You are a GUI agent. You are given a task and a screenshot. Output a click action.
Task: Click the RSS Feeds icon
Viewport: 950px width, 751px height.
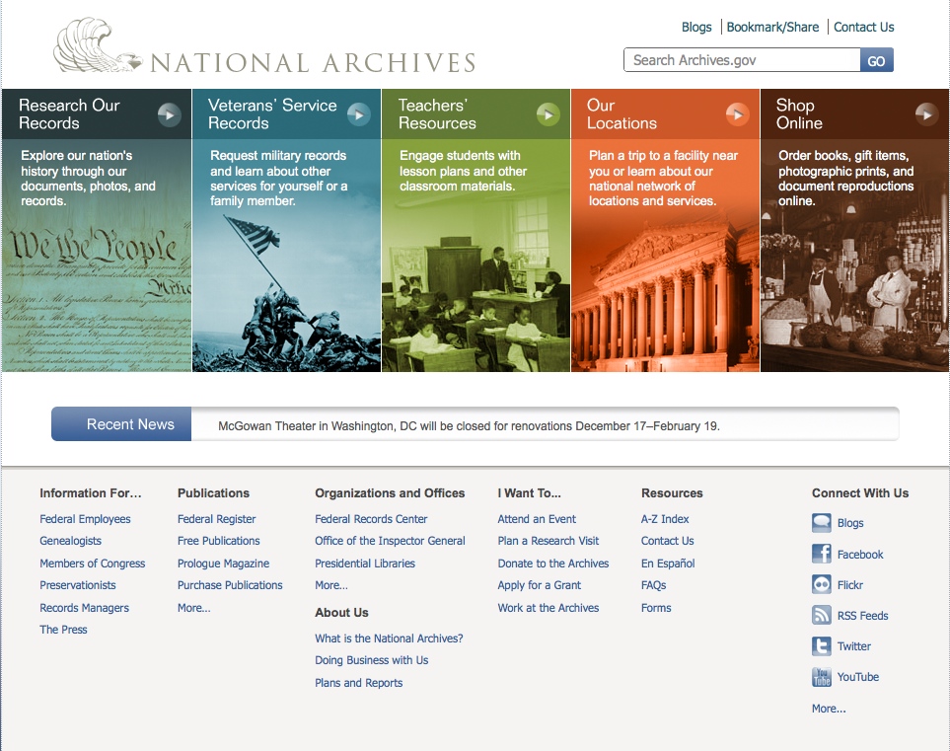(x=821, y=616)
